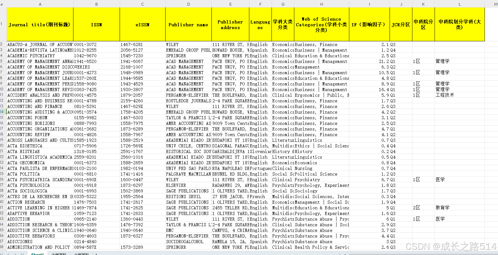Select the Sociology category cell
Viewport: 498px width, 255px height.
pyautogui.click(x=321, y=191)
